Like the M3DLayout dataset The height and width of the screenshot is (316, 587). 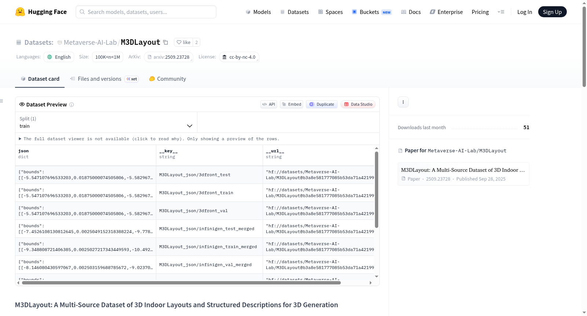point(183,42)
